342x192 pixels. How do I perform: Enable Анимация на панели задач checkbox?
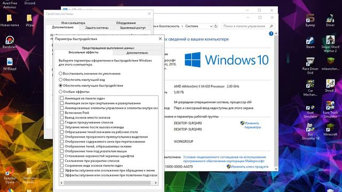pos(62,98)
